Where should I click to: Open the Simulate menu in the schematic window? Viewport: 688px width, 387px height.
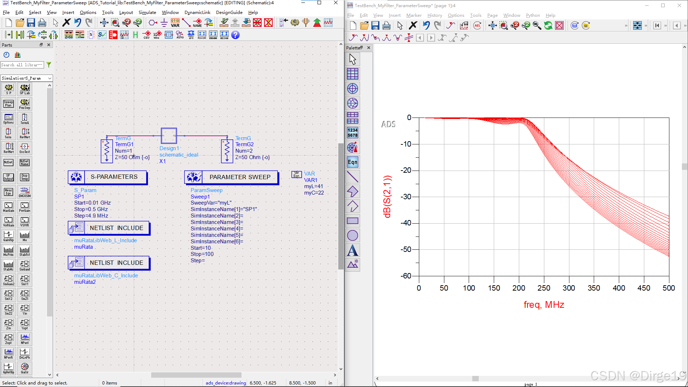click(147, 12)
